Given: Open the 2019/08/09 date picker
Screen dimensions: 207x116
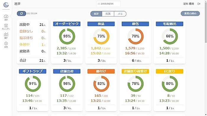Looking at the screenshot, I should click(x=108, y=4).
